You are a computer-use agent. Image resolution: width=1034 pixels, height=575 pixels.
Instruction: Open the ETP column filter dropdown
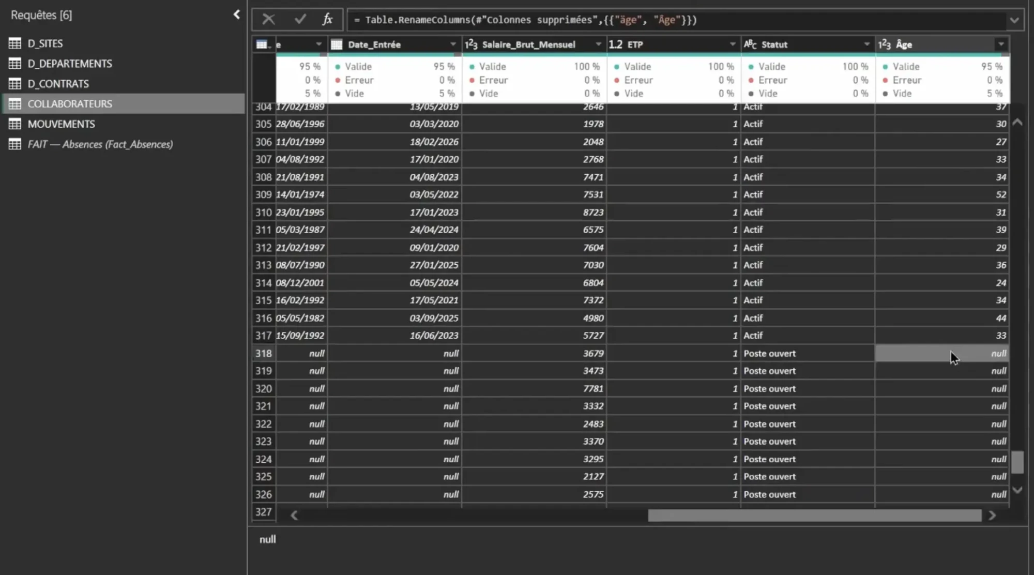733,44
